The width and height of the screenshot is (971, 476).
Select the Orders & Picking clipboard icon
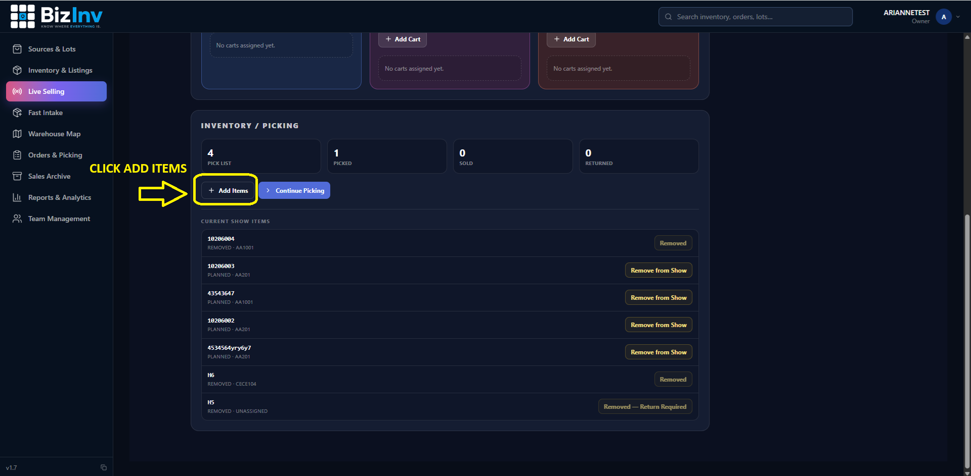pyautogui.click(x=17, y=155)
